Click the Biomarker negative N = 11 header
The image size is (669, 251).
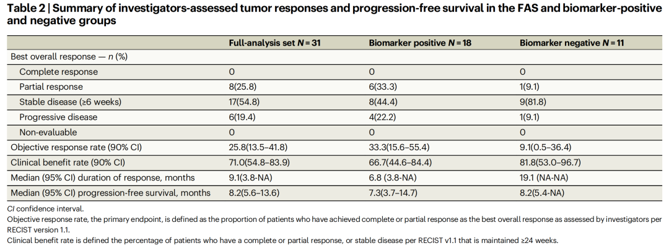[572, 42]
